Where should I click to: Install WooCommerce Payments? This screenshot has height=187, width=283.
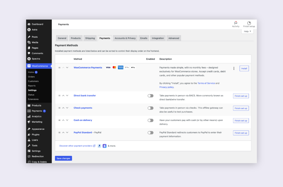click(x=244, y=68)
